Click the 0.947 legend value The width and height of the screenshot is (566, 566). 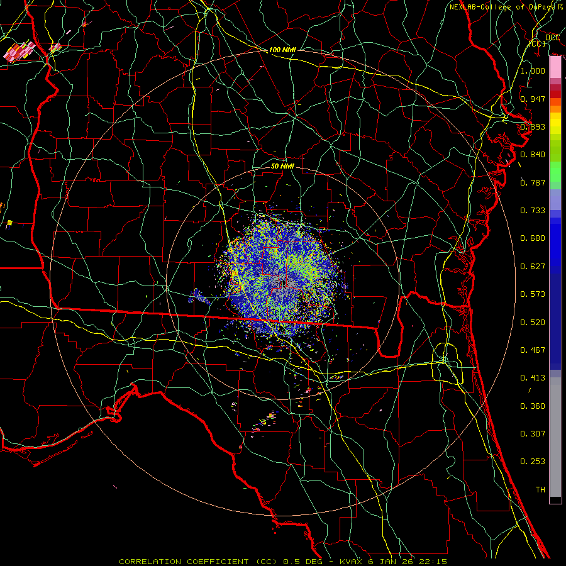point(533,99)
